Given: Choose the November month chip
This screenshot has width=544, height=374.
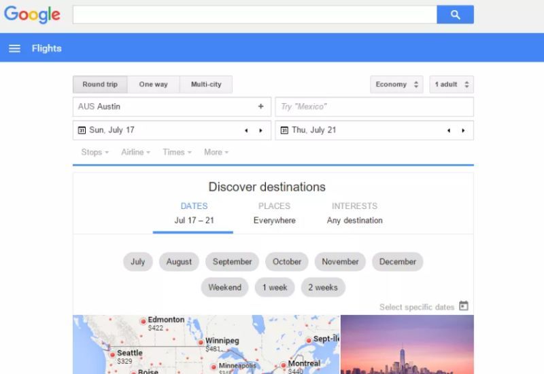Looking at the screenshot, I should [x=340, y=262].
